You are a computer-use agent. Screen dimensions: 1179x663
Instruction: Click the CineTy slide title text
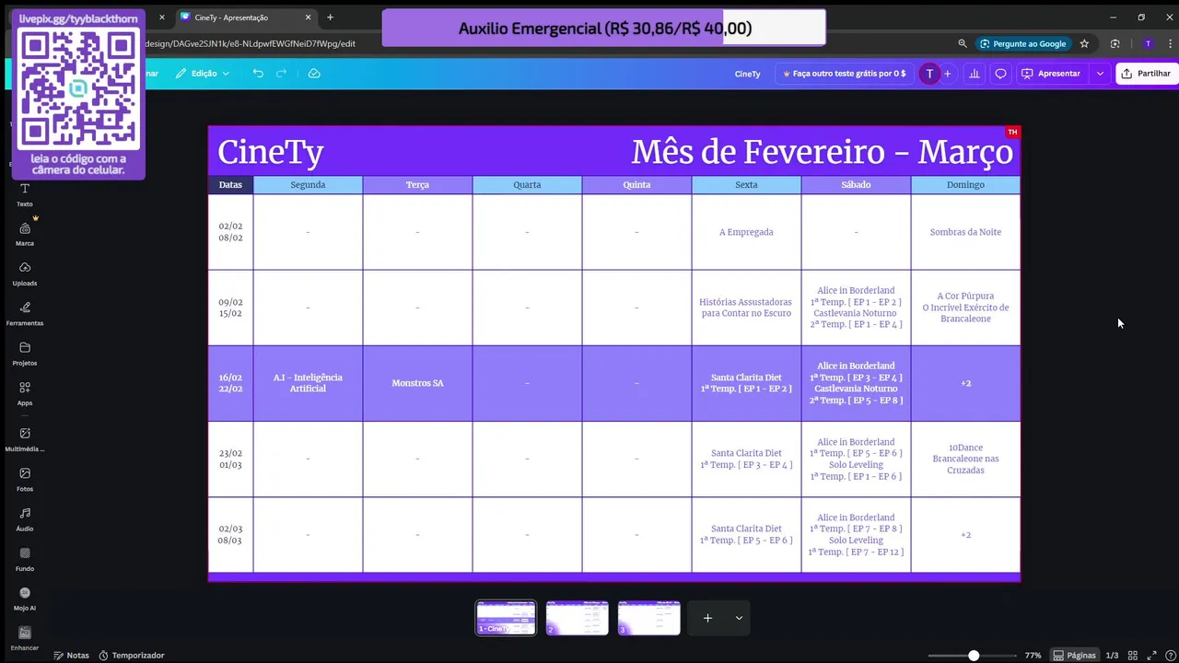tap(270, 152)
